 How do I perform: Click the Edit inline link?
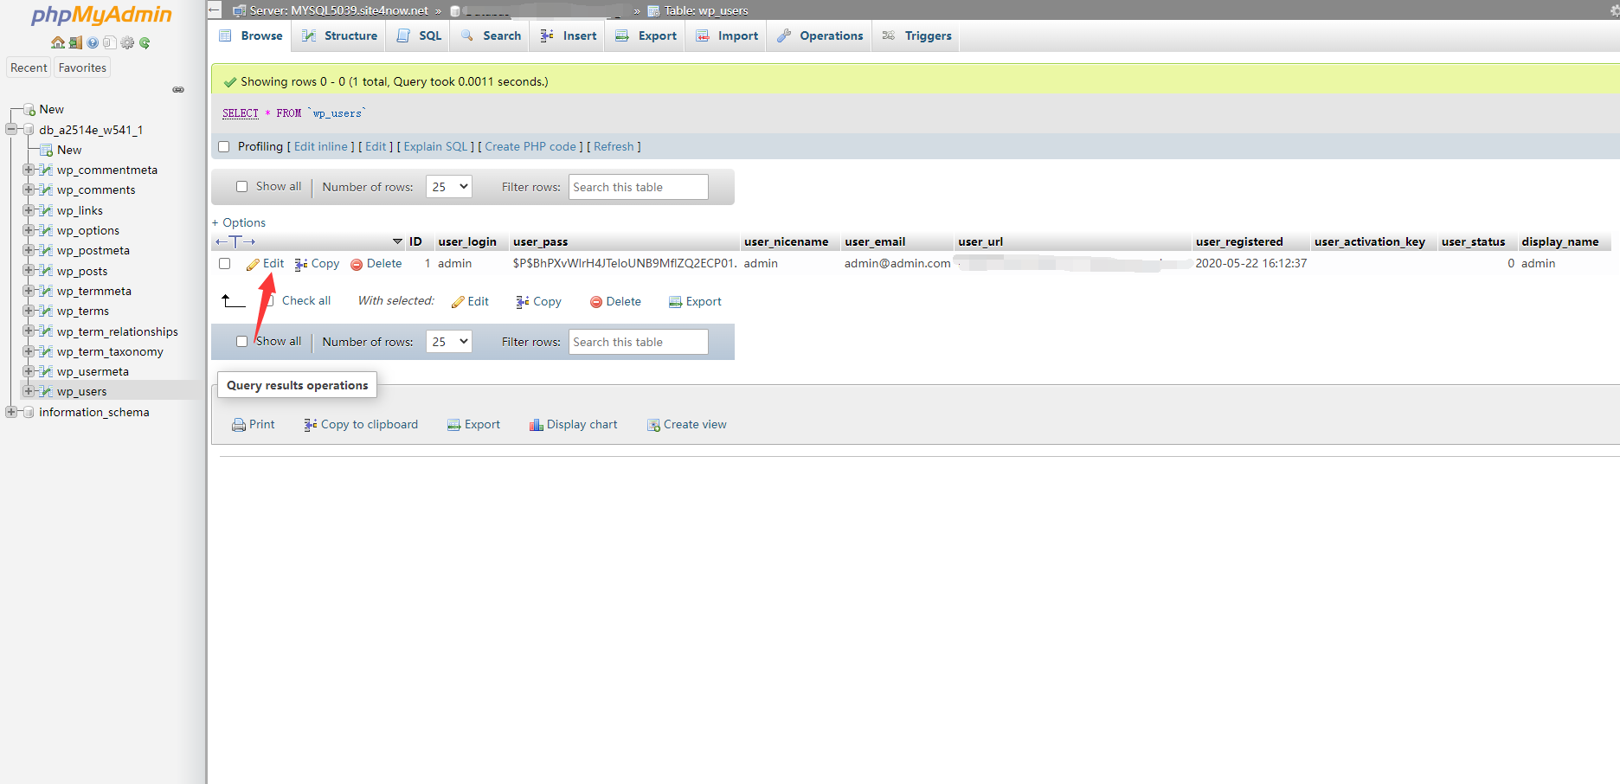tap(320, 146)
